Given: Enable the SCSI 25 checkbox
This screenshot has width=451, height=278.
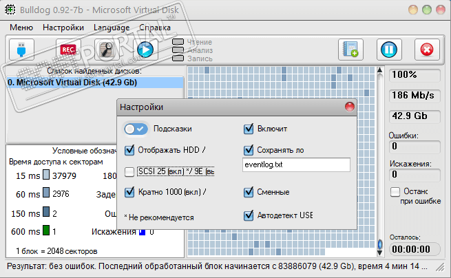Looking at the screenshot, I should tap(129, 171).
